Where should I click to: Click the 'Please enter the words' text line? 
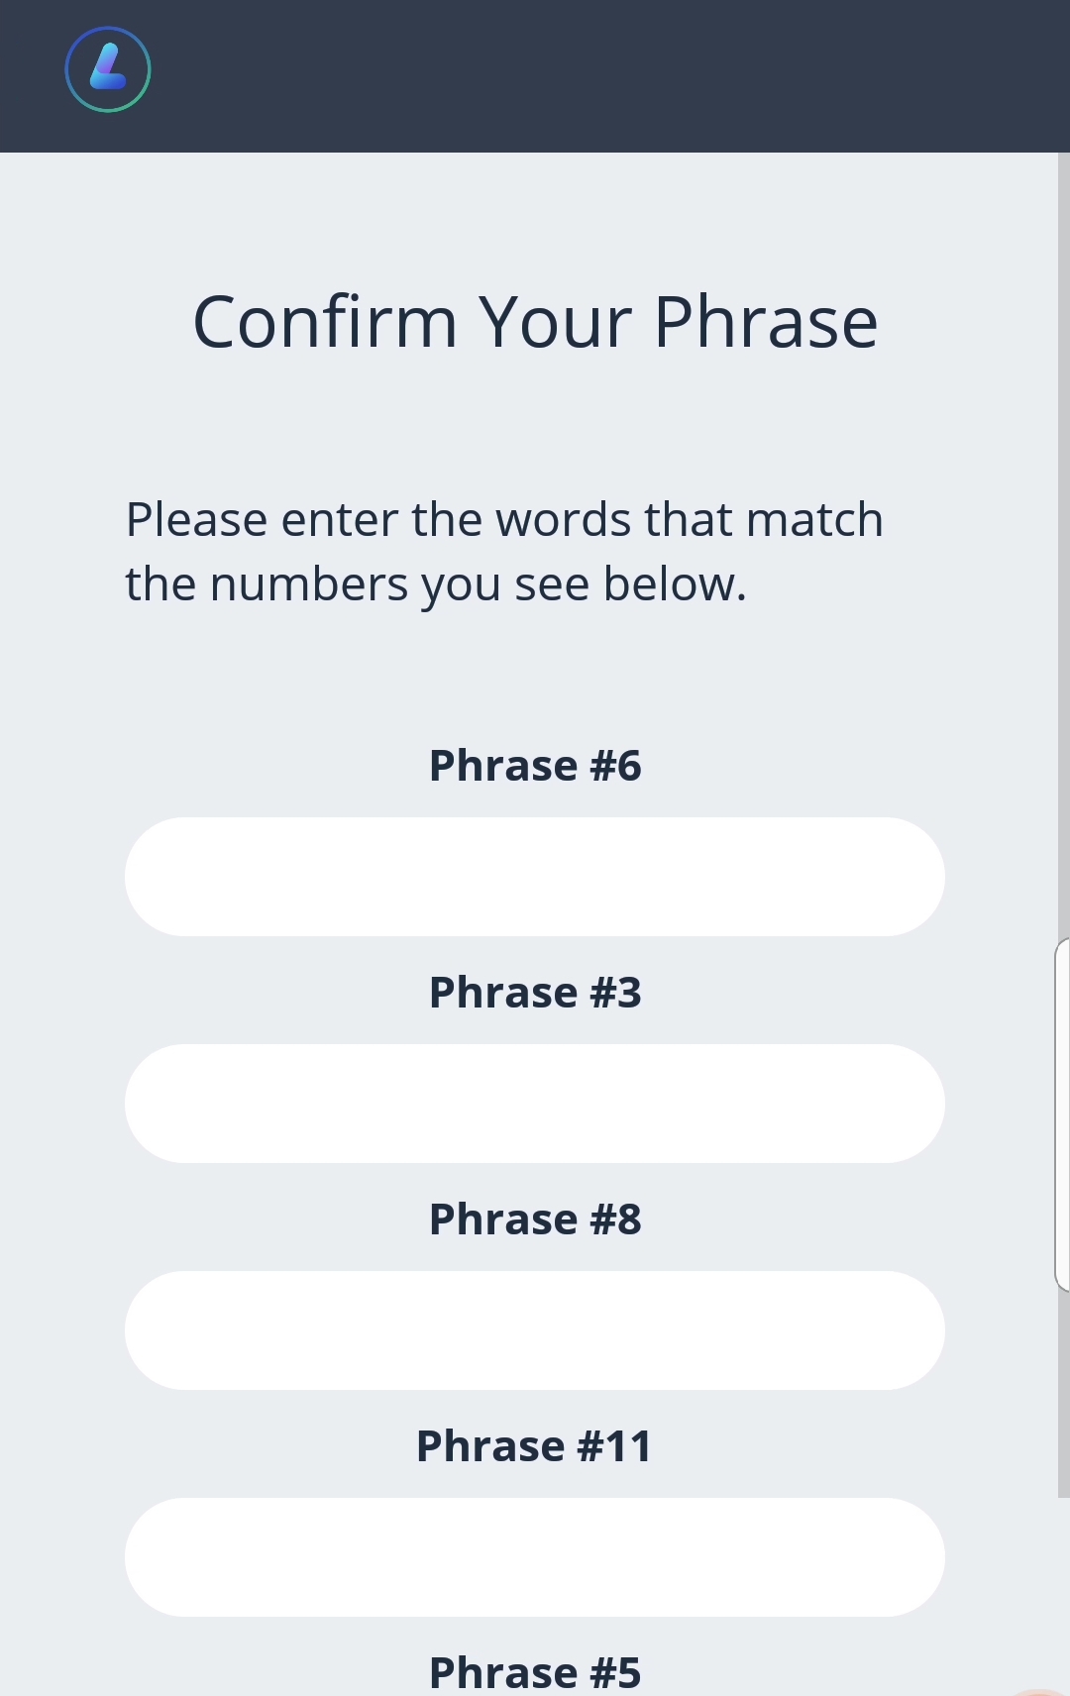(503, 520)
